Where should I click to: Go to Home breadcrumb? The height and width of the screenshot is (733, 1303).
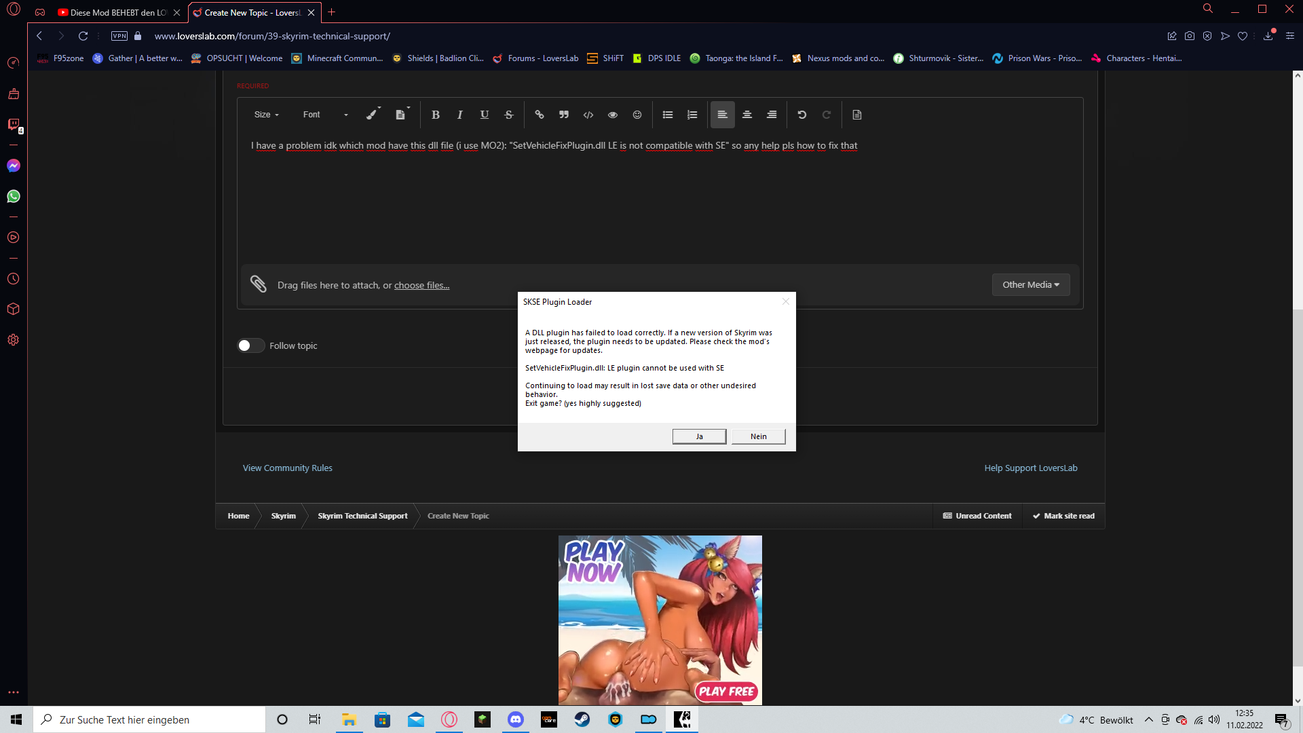click(x=238, y=516)
